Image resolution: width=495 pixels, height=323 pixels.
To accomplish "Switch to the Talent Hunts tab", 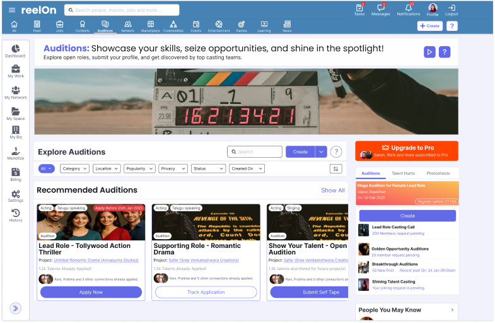I will (x=403, y=173).
